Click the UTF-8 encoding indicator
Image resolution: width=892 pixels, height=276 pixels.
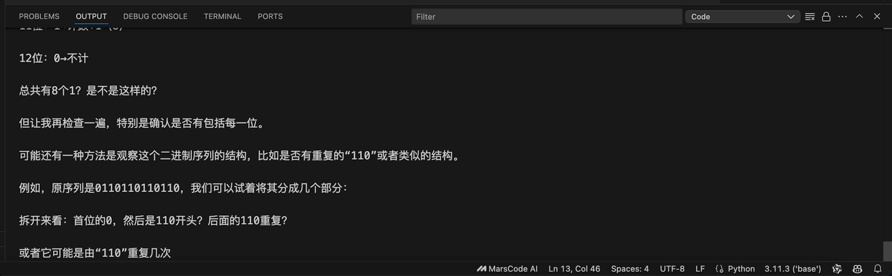tap(672, 269)
